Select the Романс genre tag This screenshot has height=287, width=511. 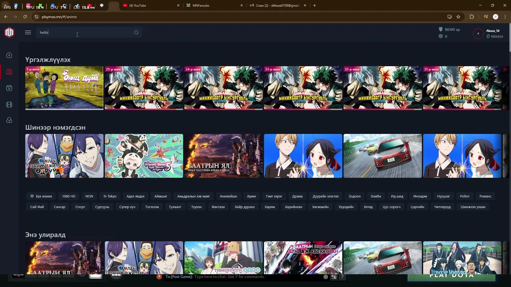485,196
